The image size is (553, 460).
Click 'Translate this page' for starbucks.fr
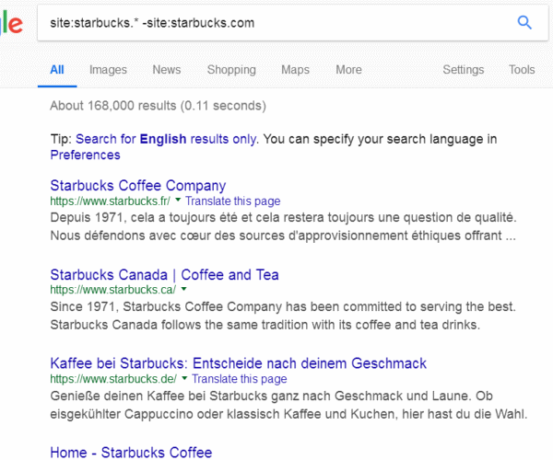click(x=232, y=201)
